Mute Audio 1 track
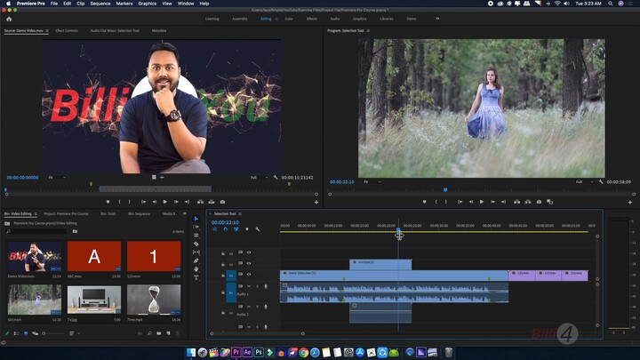 point(249,286)
